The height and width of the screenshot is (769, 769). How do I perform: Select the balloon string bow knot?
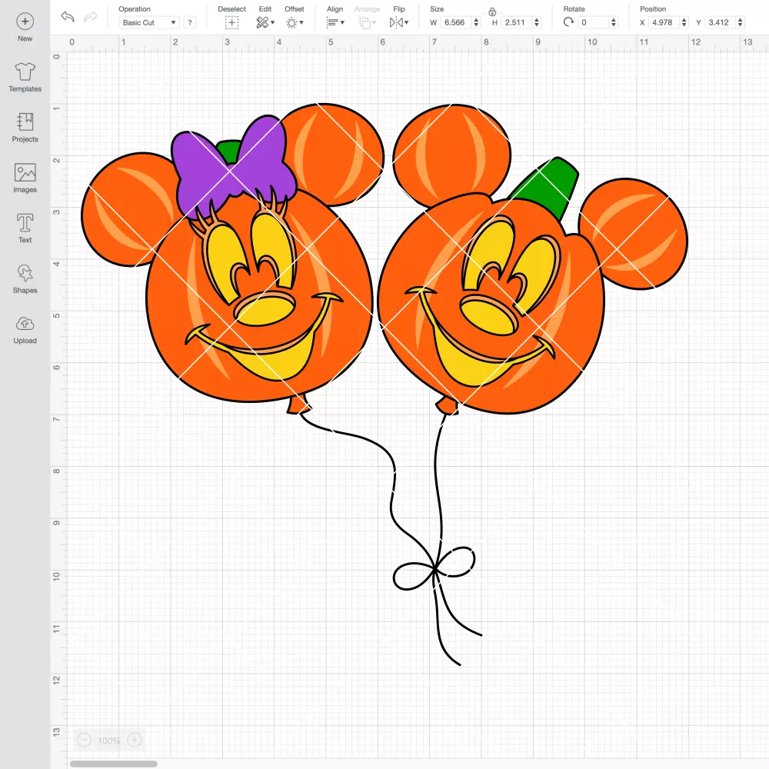click(434, 568)
